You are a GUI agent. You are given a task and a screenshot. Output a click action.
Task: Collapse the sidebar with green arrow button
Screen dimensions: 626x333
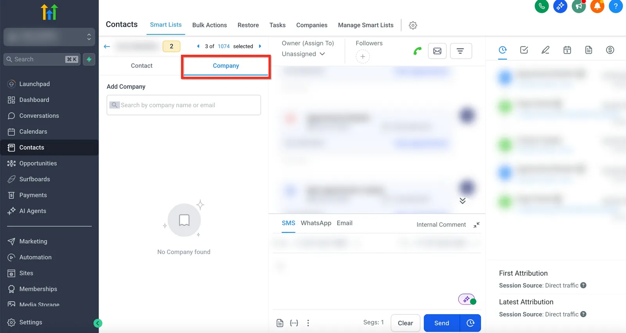coord(98,323)
